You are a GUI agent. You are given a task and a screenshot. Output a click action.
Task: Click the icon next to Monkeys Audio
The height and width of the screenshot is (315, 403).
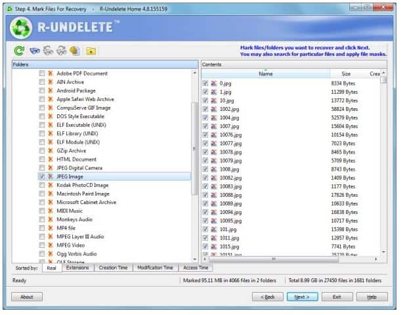(x=51, y=219)
